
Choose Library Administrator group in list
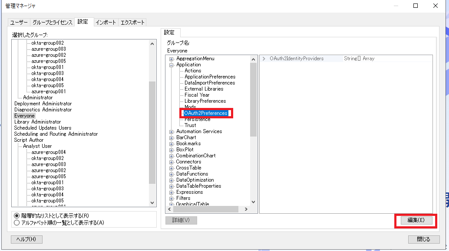[37, 122]
